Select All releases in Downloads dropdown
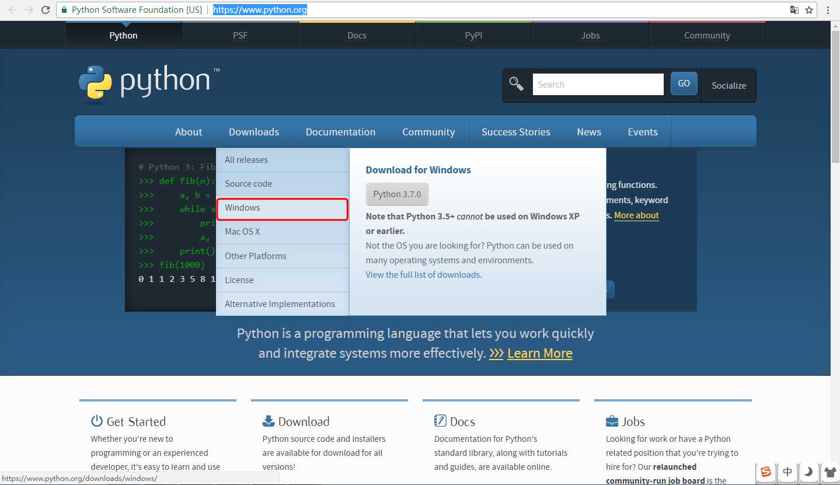This screenshot has height=485, width=840. [283, 160]
